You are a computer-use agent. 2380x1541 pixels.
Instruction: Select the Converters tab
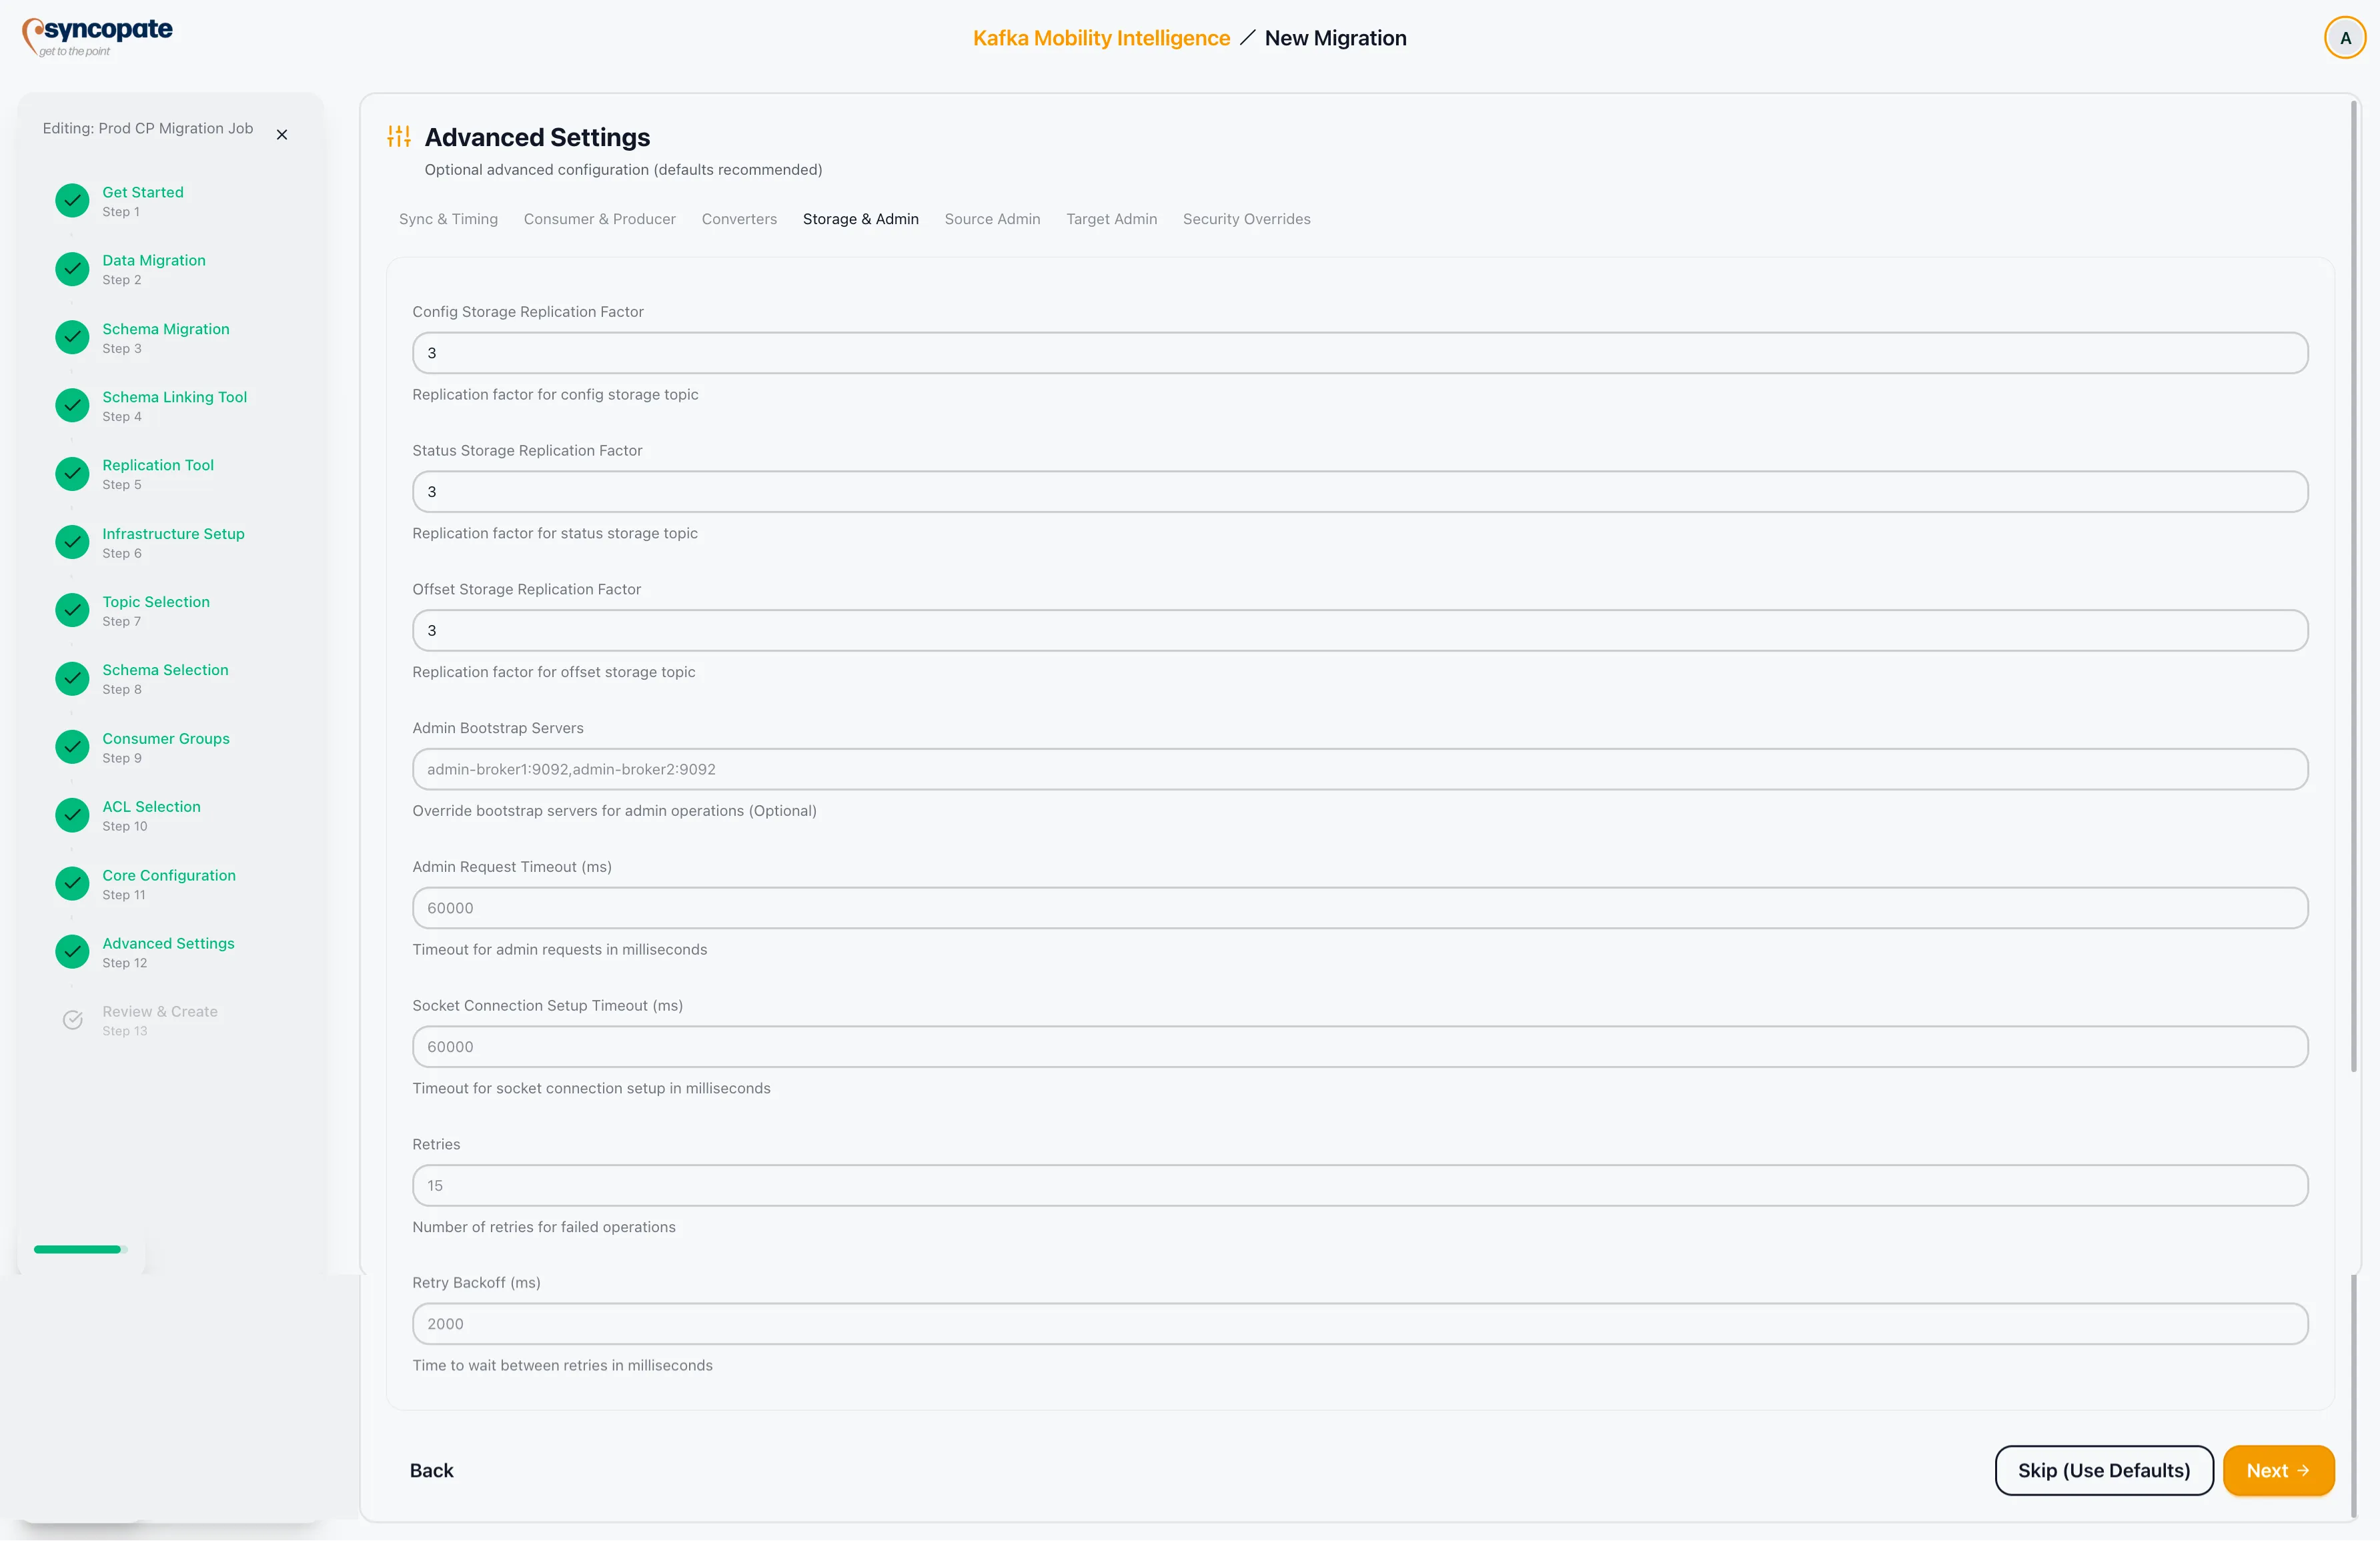(x=739, y=218)
